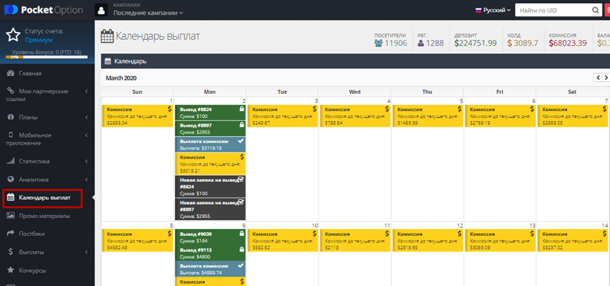This screenshot has height=286, width=610.
Task: Expand arrow beside Планы
Action: [86, 117]
